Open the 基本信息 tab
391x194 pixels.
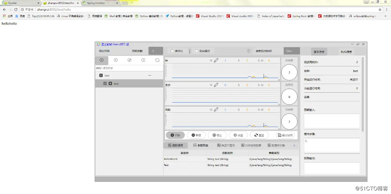tap(319, 52)
